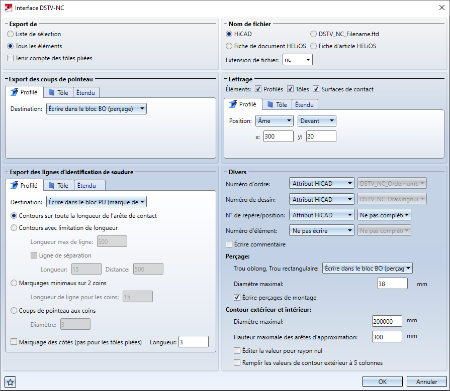Click Perçage Diamètre maximal field 38

tap(393, 284)
